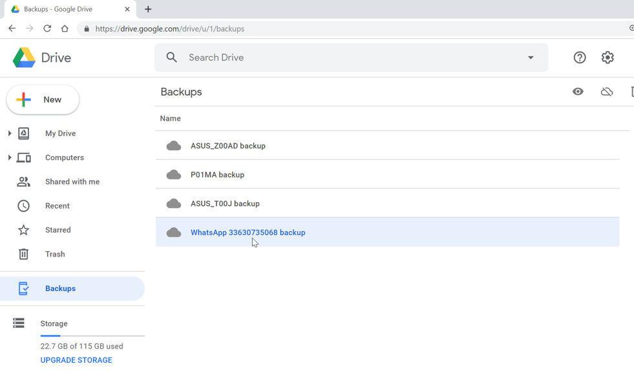This screenshot has width=634, height=388.
Task: Click the Storage icon in sidebar
Action: pos(19,323)
